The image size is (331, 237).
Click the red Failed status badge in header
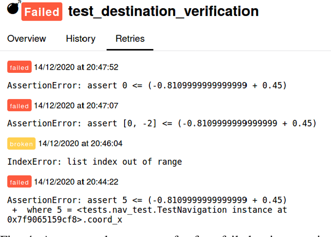[41, 11]
